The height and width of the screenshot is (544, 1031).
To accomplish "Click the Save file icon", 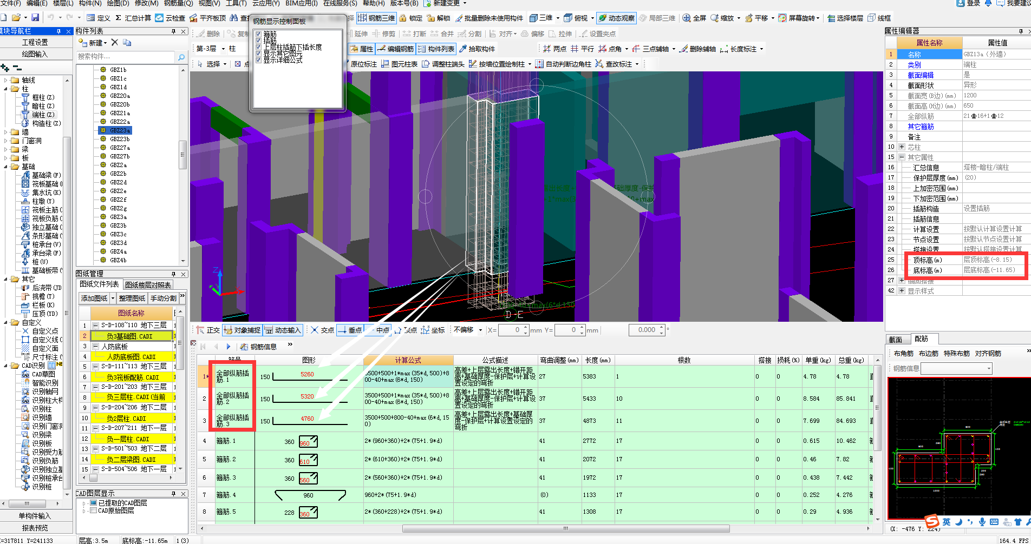I will point(35,18).
